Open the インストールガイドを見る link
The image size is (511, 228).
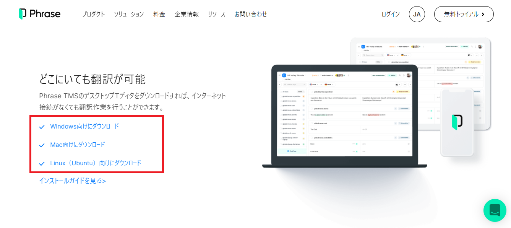coord(72,181)
